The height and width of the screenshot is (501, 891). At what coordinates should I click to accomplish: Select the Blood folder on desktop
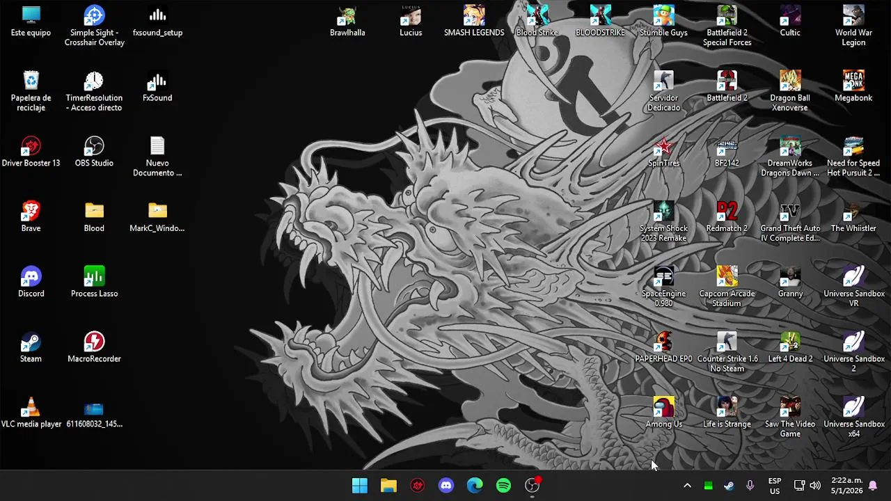tap(94, 217)
